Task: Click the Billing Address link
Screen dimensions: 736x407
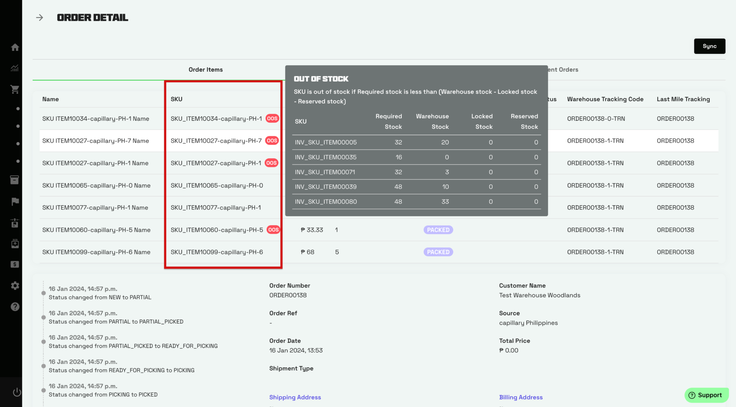Action: point(521,397)
